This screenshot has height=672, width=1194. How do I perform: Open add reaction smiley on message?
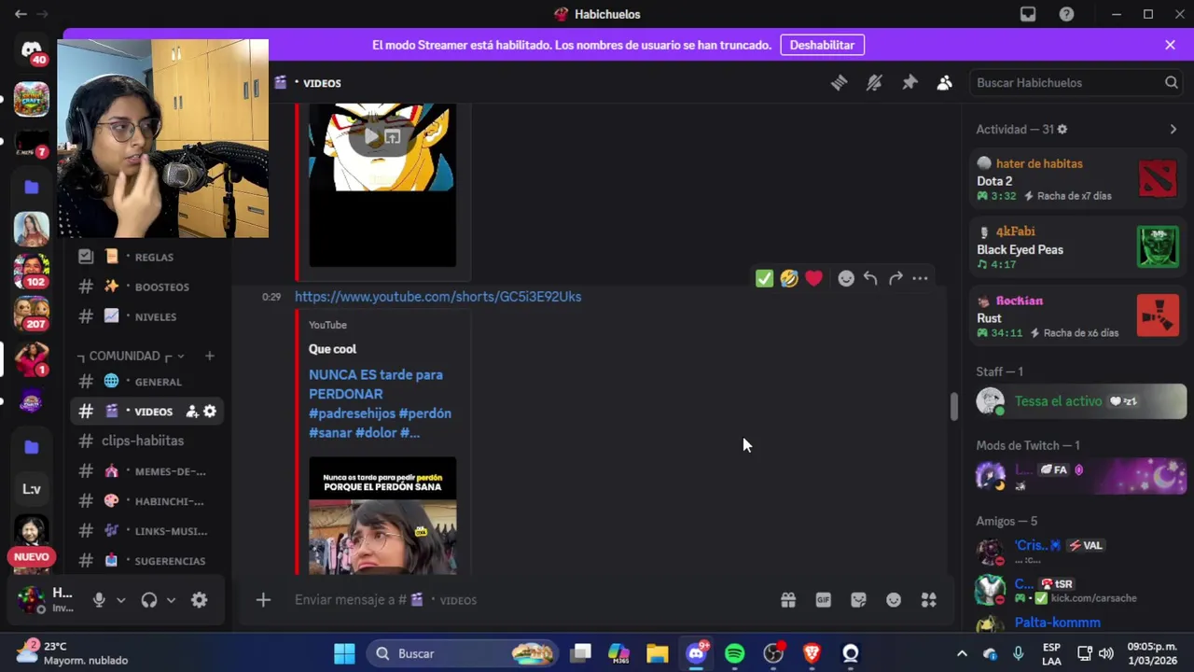tap(846, 278)
